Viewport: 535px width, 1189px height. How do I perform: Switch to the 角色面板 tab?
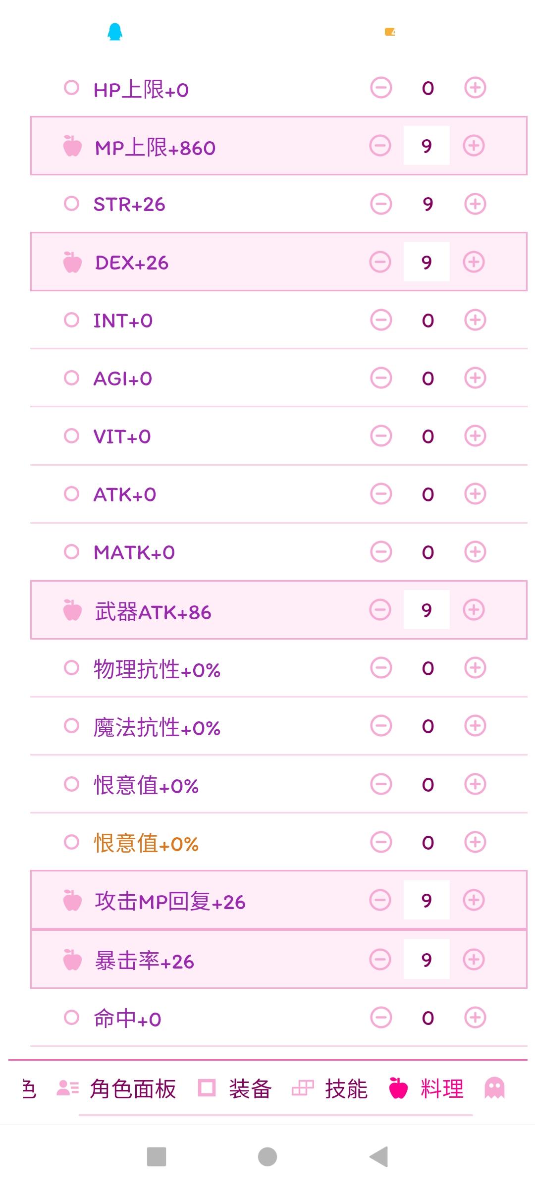(132, 1089)
